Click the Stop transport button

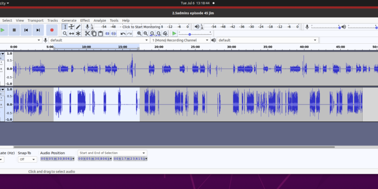tap(14, 30)
